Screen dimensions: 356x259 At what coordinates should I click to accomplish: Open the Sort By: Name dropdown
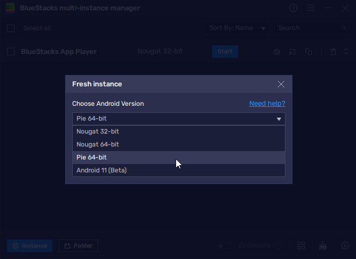[238, 28]
